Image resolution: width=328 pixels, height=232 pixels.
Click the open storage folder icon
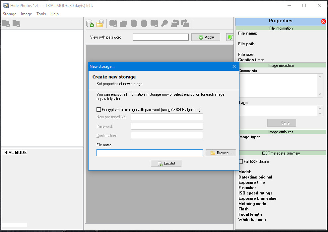(100, 24)
